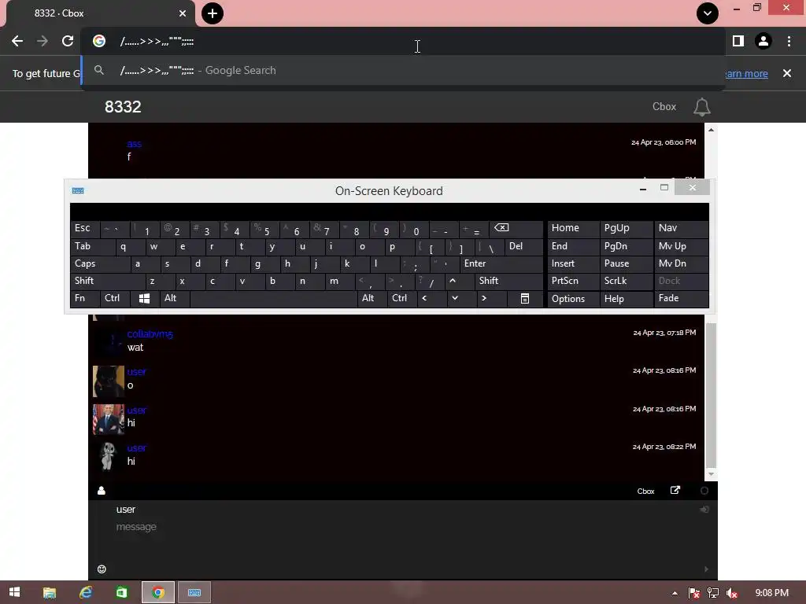806x604 pixels.
Task: Click the Home key on keyboard
Action: pyautogui.click(x=573, y=228)
